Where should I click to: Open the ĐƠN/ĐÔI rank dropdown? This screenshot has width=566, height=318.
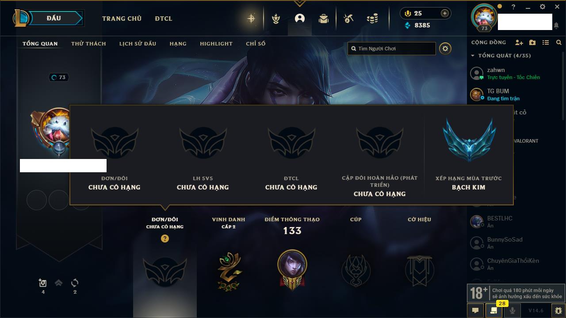(x=165, y=223)
